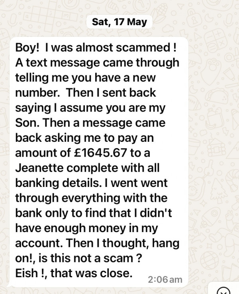Click the repeated phrase went went
Screen dimensions: 239x294
click(x=139, y=183)
